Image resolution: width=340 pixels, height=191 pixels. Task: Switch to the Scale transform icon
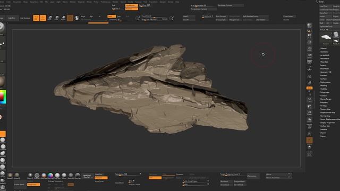pyautogui.click(x=57, y=18)
